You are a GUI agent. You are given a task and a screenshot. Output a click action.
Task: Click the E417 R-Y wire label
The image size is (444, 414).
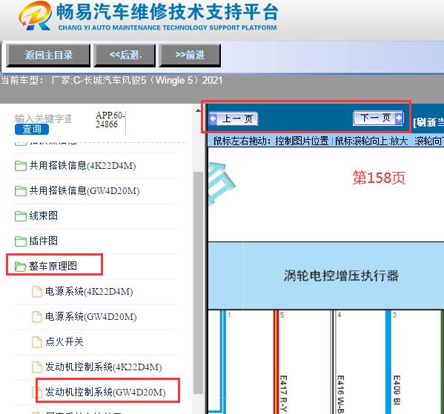283,393
